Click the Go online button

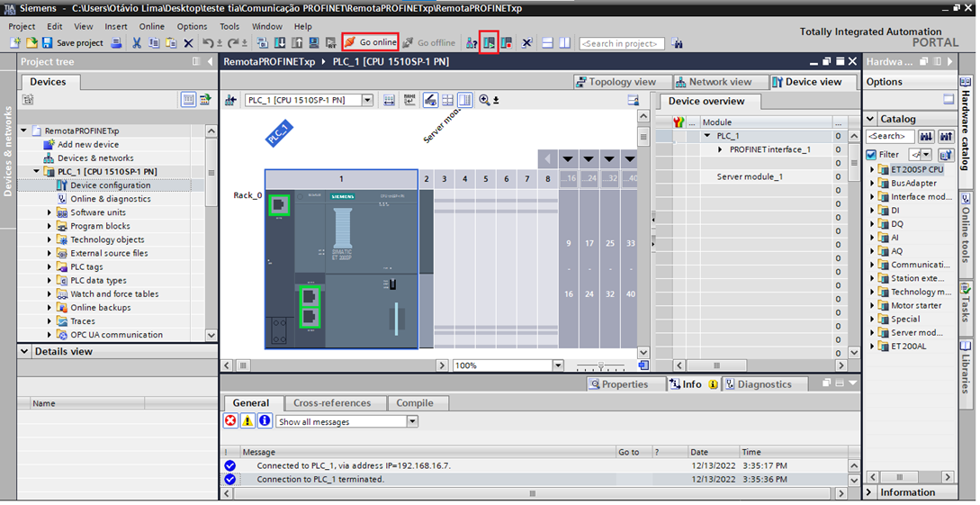pos(370,42)
